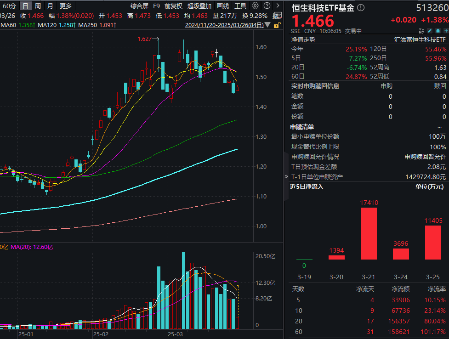Click the 融 margin trading icon
This screenshot has height=339, width=449.
[x=422, y=30]
